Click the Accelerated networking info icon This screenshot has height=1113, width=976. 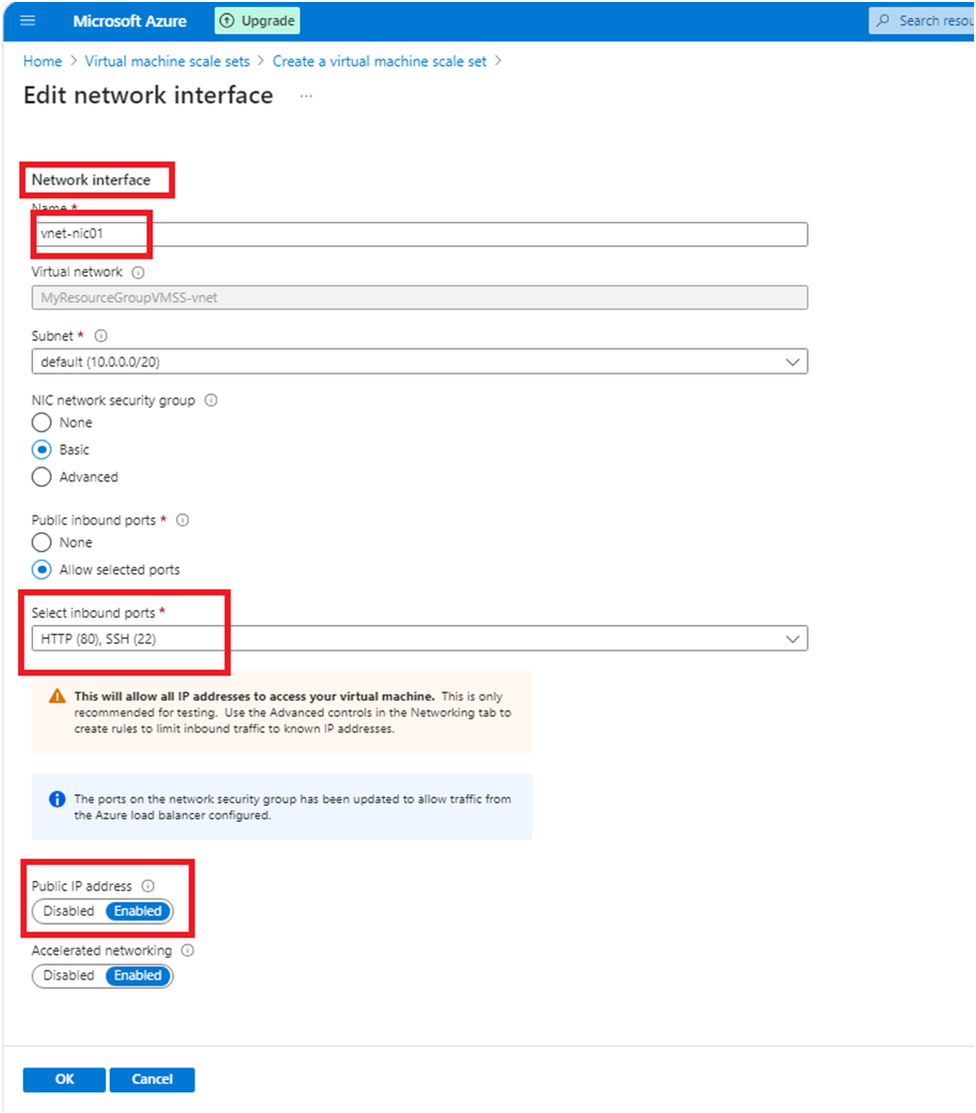pyautogui.click(x=187, y=951)
